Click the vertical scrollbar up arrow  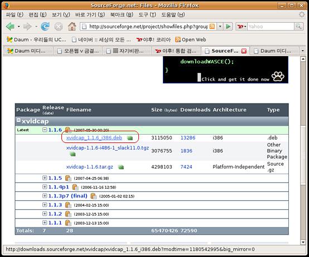point(303,59)
